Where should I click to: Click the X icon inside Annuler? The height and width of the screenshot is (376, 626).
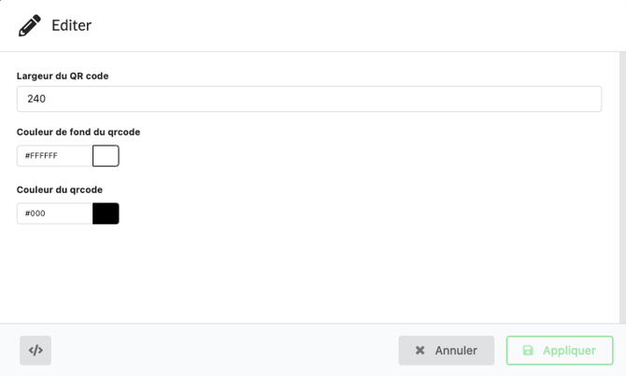[x=420, y=351]
